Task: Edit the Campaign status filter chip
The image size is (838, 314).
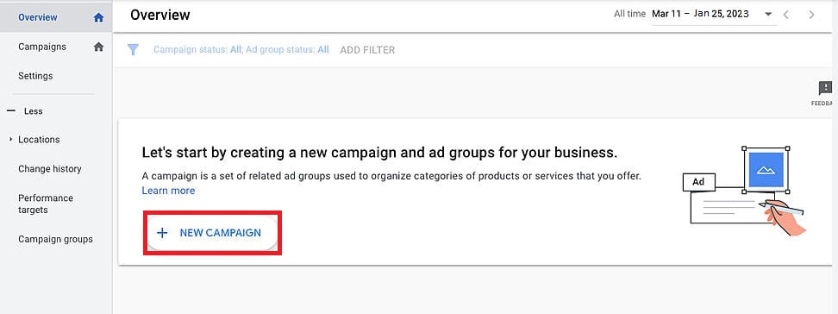Action: (241, 50)
